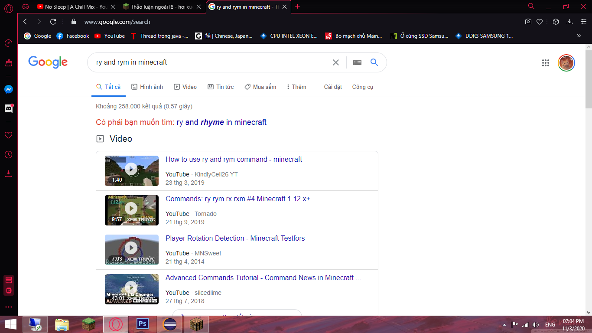Reload the current page
Viewport: 592px width, 333px height.
pos(53,22)
